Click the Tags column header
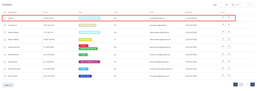257x91 pixels. coord(80,12)
